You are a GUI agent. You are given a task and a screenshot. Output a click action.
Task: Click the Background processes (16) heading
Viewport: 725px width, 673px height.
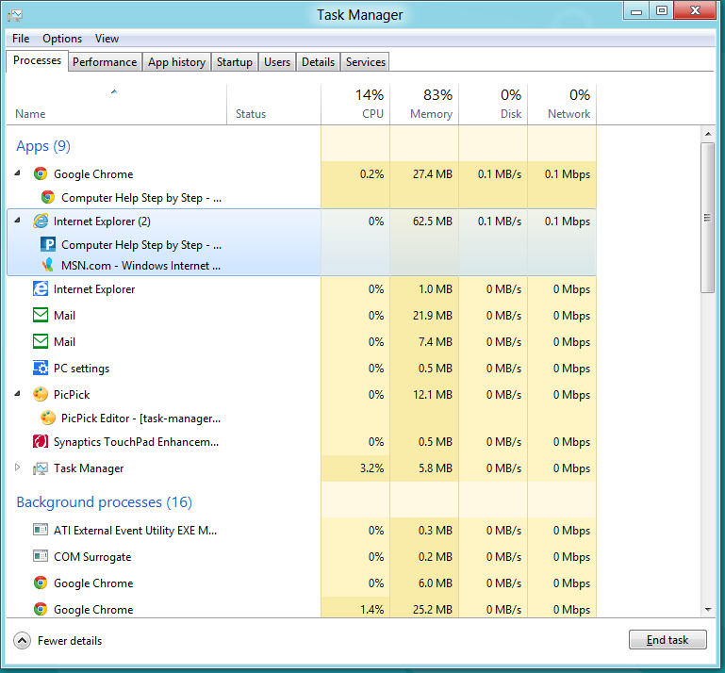pos(104,502)
